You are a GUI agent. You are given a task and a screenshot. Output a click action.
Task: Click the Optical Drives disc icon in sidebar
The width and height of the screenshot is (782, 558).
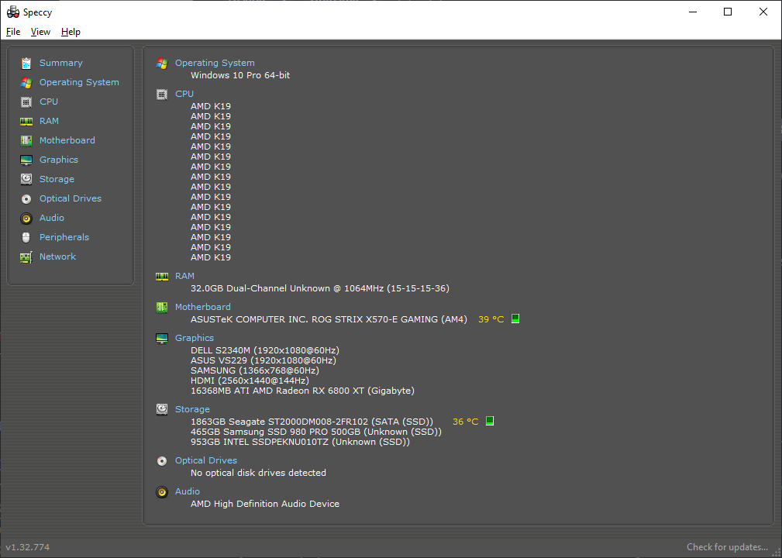click(26, 198)
